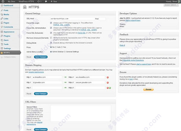Open the FORCE_SSL_LOGIN link
The image size is (181, 131).
click(x=62, y=25)
